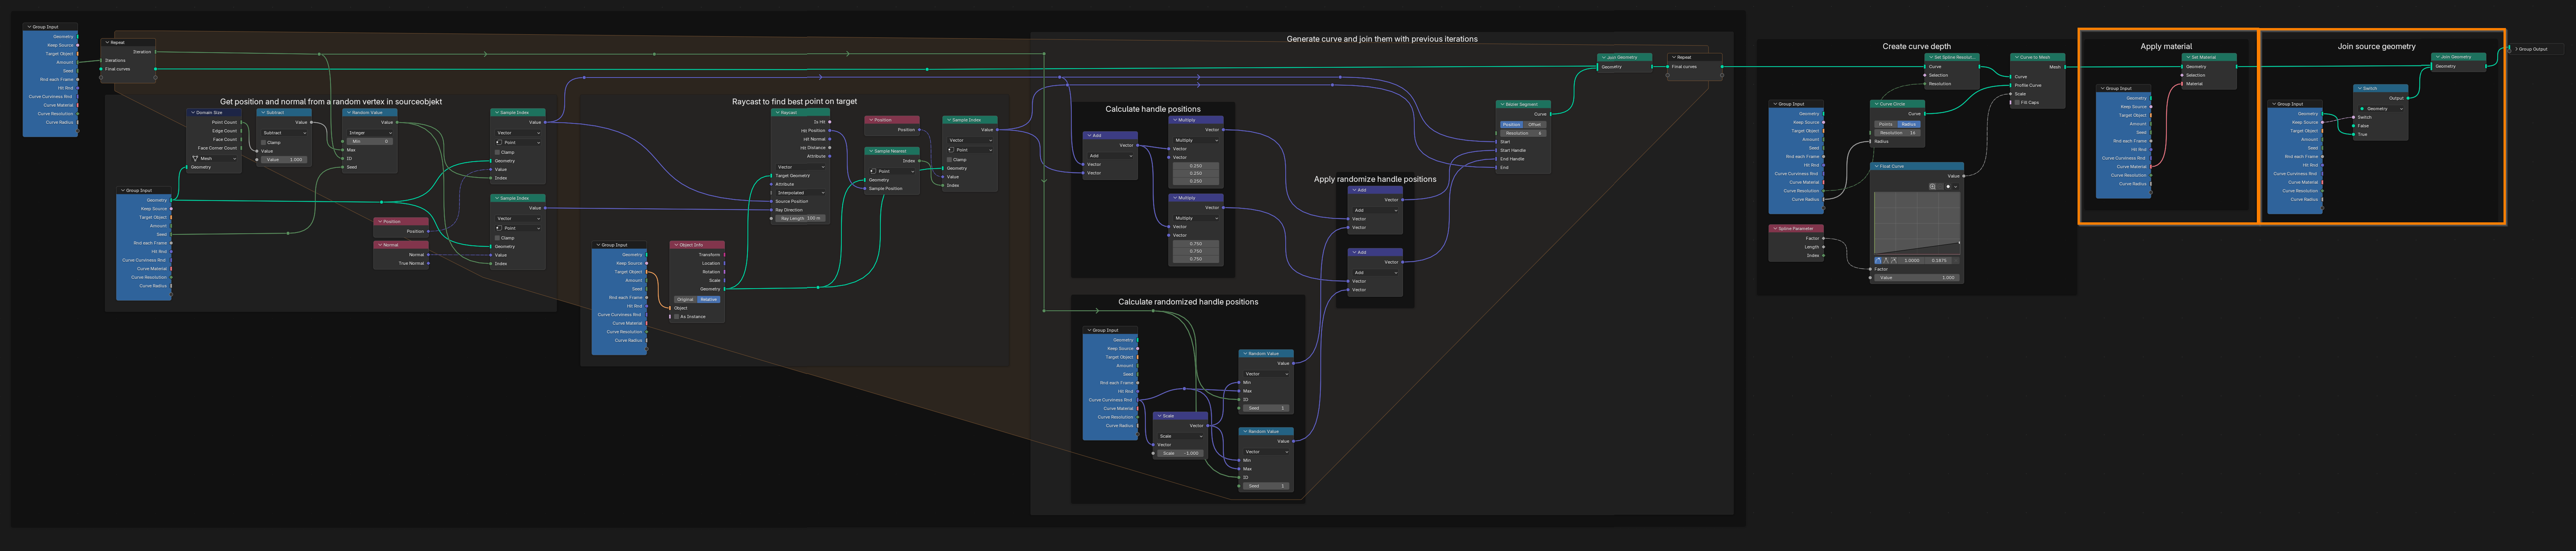Open Vector data type dropdown in Raycast node
Screen dimensions: 2576x551
(800, 167)
